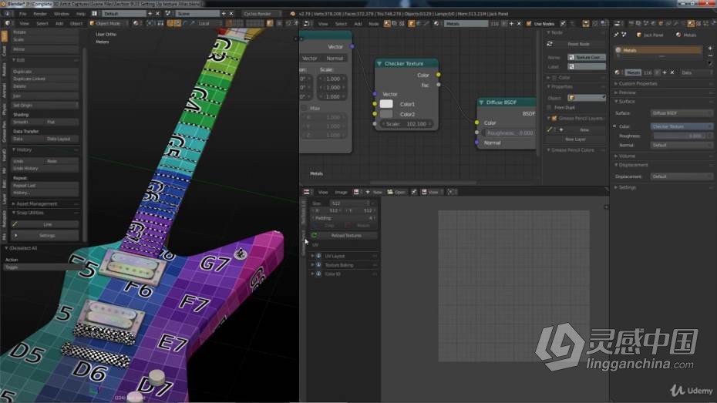Expand the Volume panel in properties
The width and height of the screenshot is (717, 403).
627,156
